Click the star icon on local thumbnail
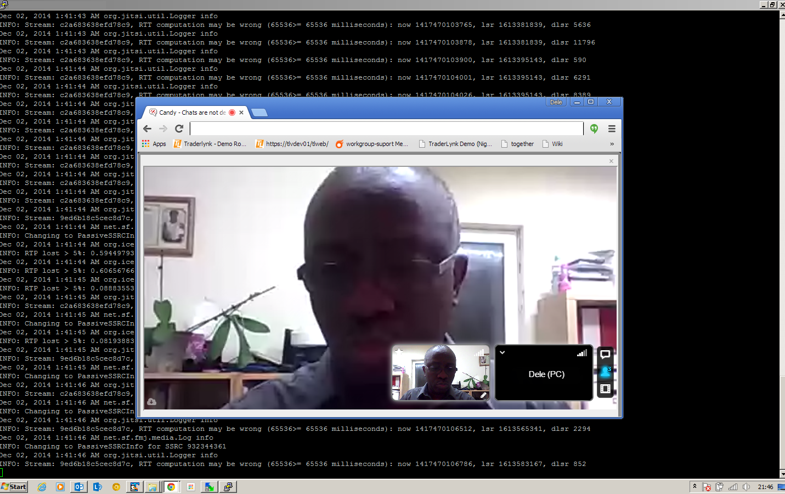Screen dimensions: 785x494 [399, 351]
